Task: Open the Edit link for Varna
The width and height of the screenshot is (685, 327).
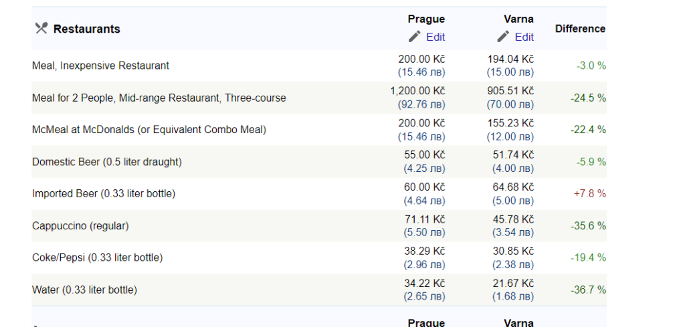Action: pos(524,37)
